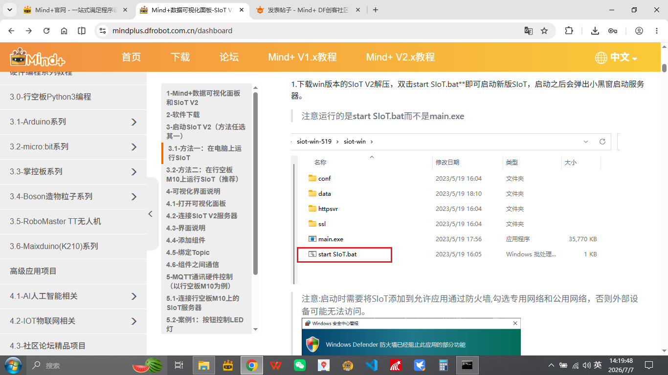
Task: Open a new browser tab
Action: (x=376, y=10)
